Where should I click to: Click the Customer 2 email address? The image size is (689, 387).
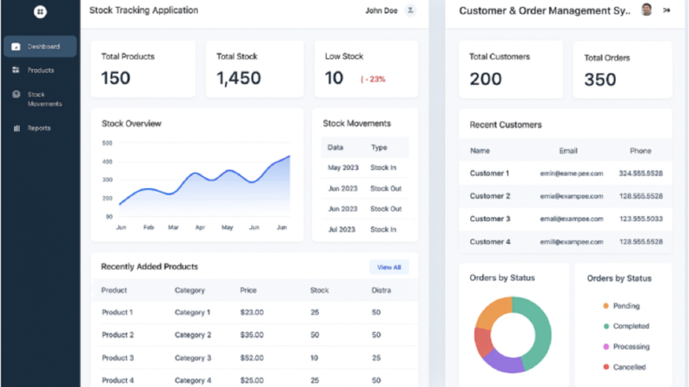(x=572, y=196)
